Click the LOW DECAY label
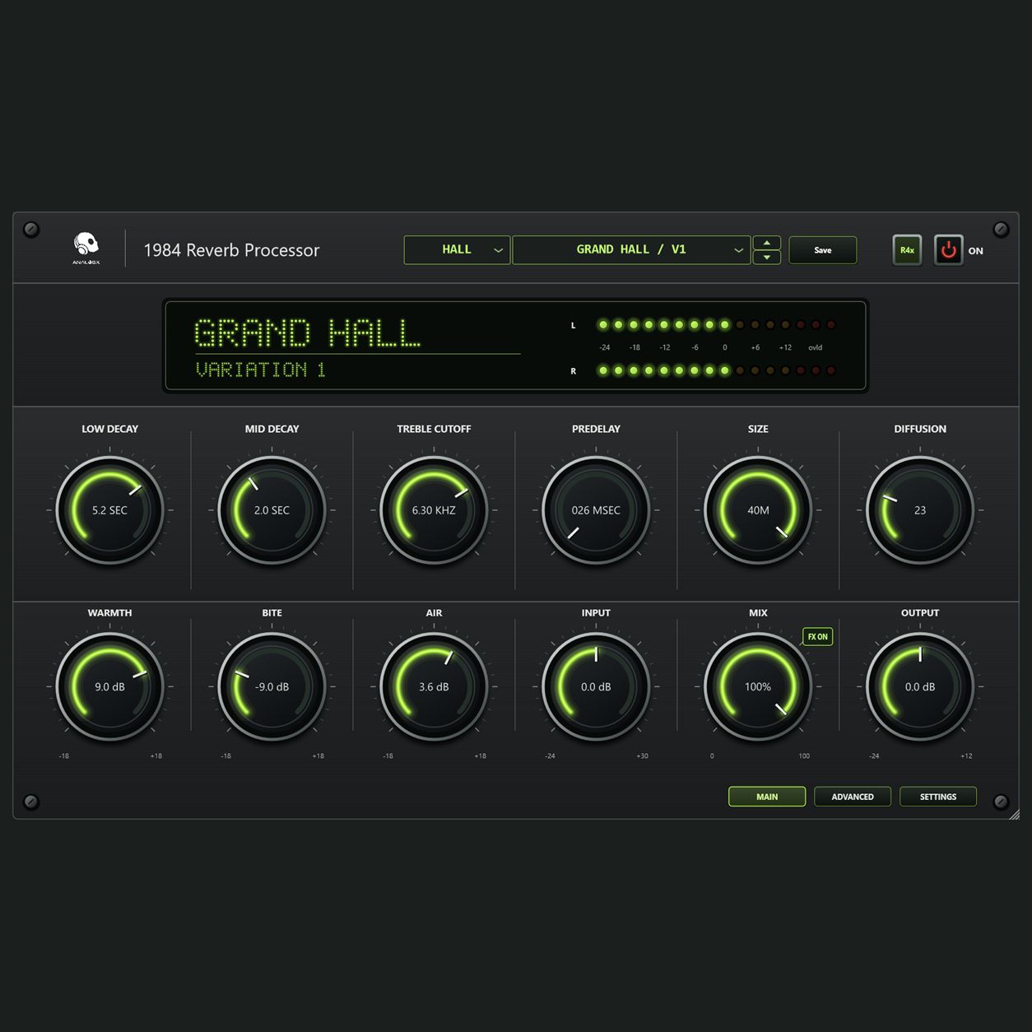Viewport: 1032px width, 1032px height. [109, 429]
